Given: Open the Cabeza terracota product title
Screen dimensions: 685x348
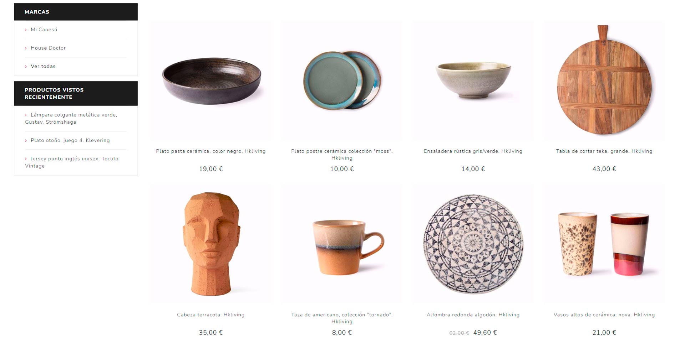Looking at the screenshot, I should click(211, 315).
